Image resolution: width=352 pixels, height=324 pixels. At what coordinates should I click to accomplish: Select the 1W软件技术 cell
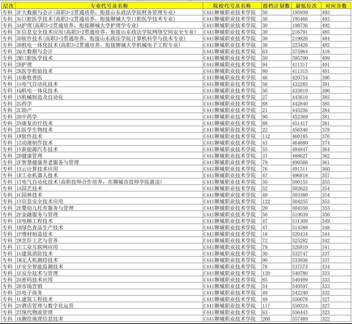pos(109,136)
